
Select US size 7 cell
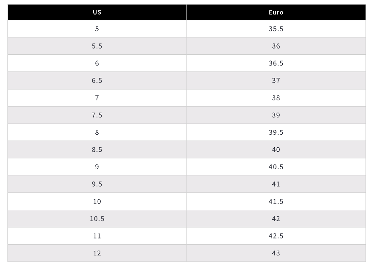click(97, 98)
